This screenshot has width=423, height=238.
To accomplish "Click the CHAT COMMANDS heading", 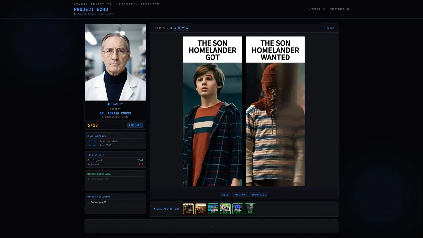I will click(96, 136).
